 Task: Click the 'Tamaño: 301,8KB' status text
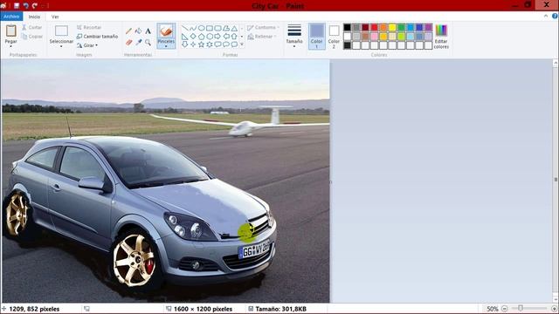(x=281, y=309)
